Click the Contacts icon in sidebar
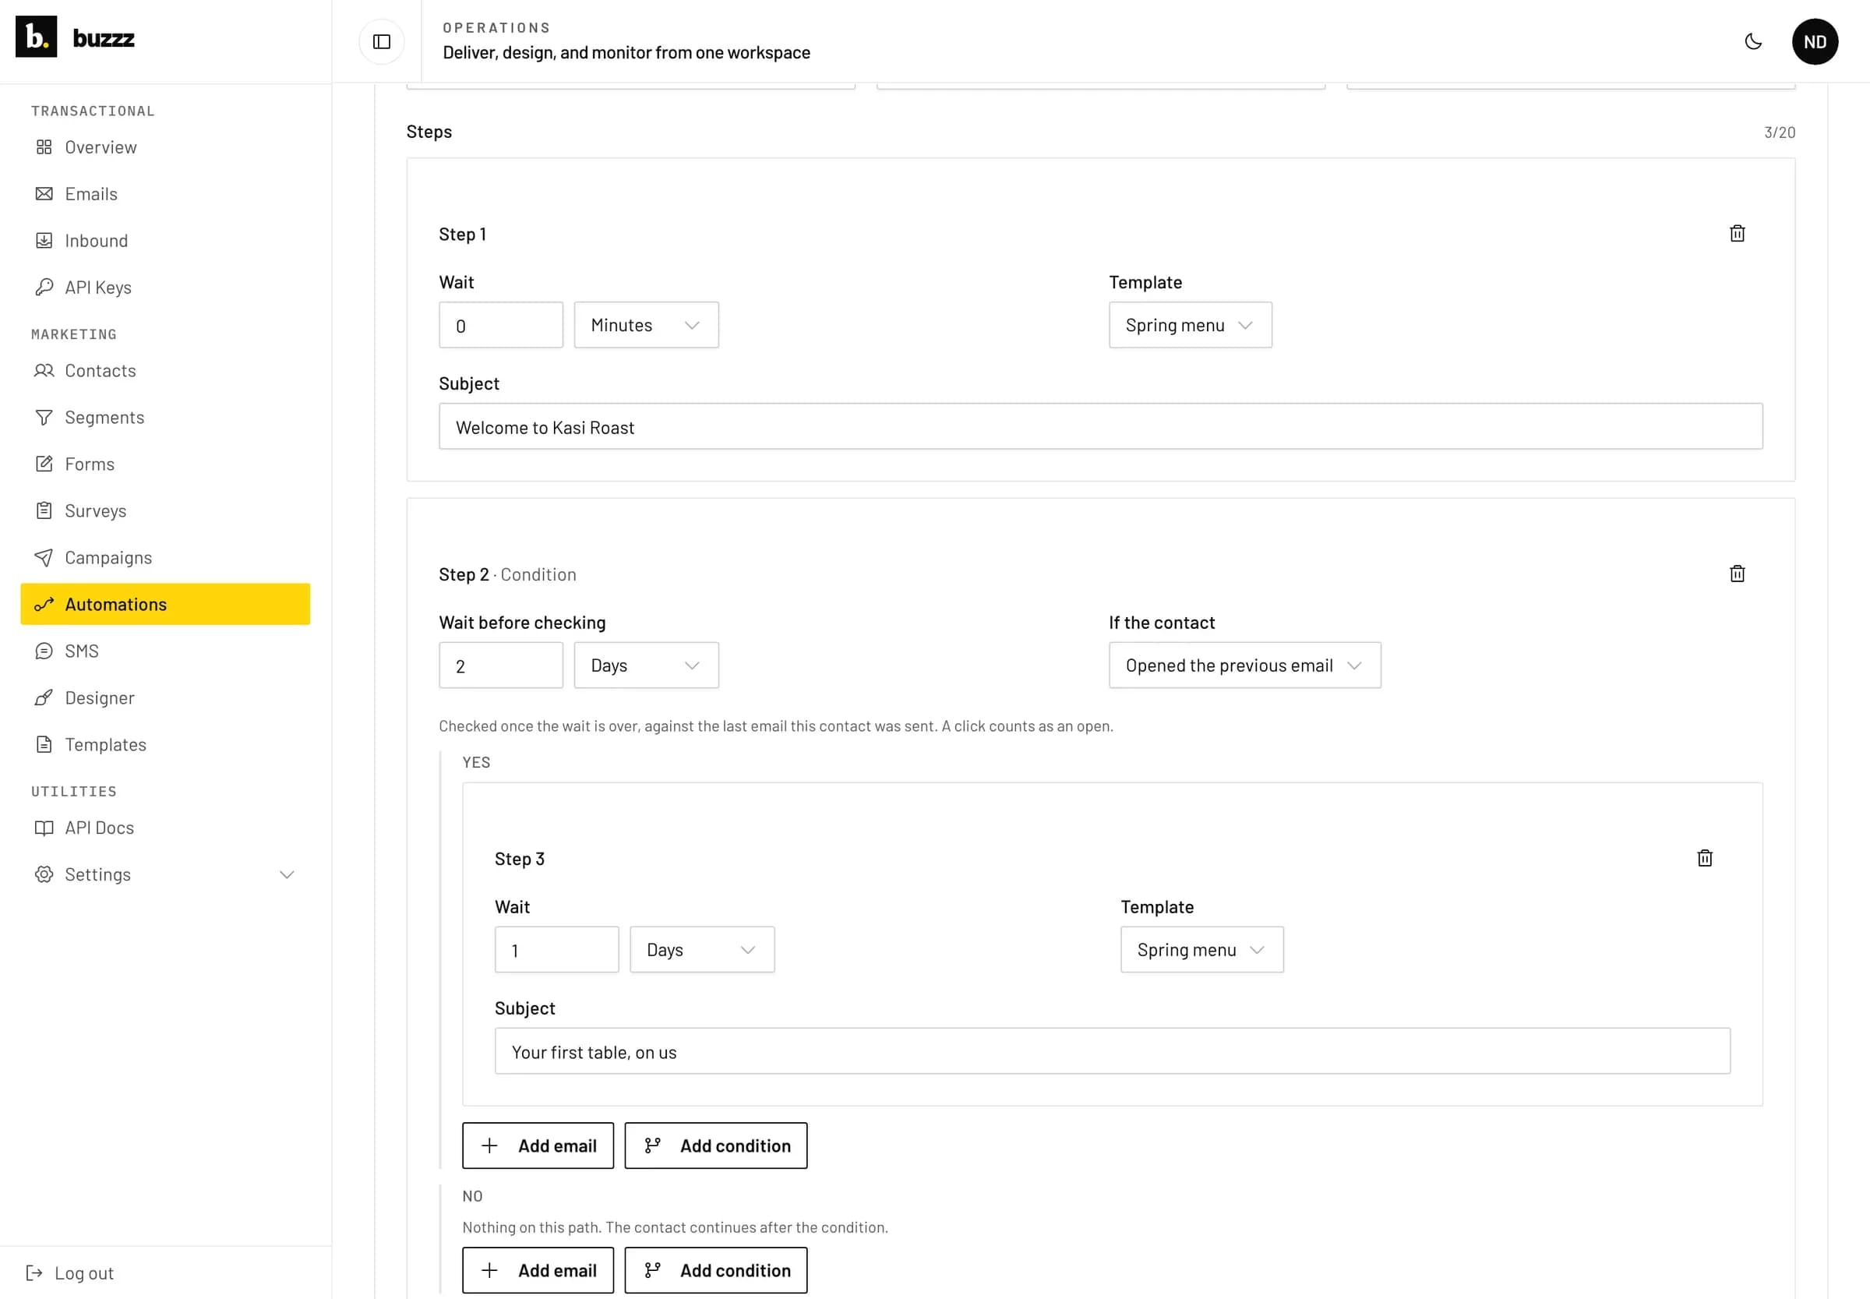This screenshot has width=1870, height=1299. (x=44, y=370)
